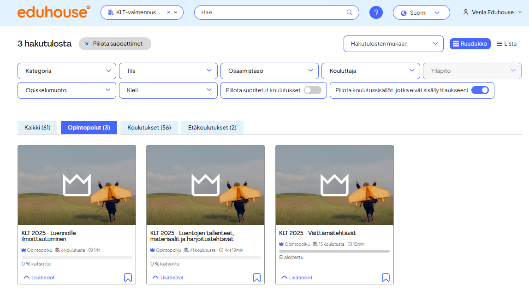Switch to Ruudukko grid view
The width and height of the screenshot is (529, 289).
point(470,44)
